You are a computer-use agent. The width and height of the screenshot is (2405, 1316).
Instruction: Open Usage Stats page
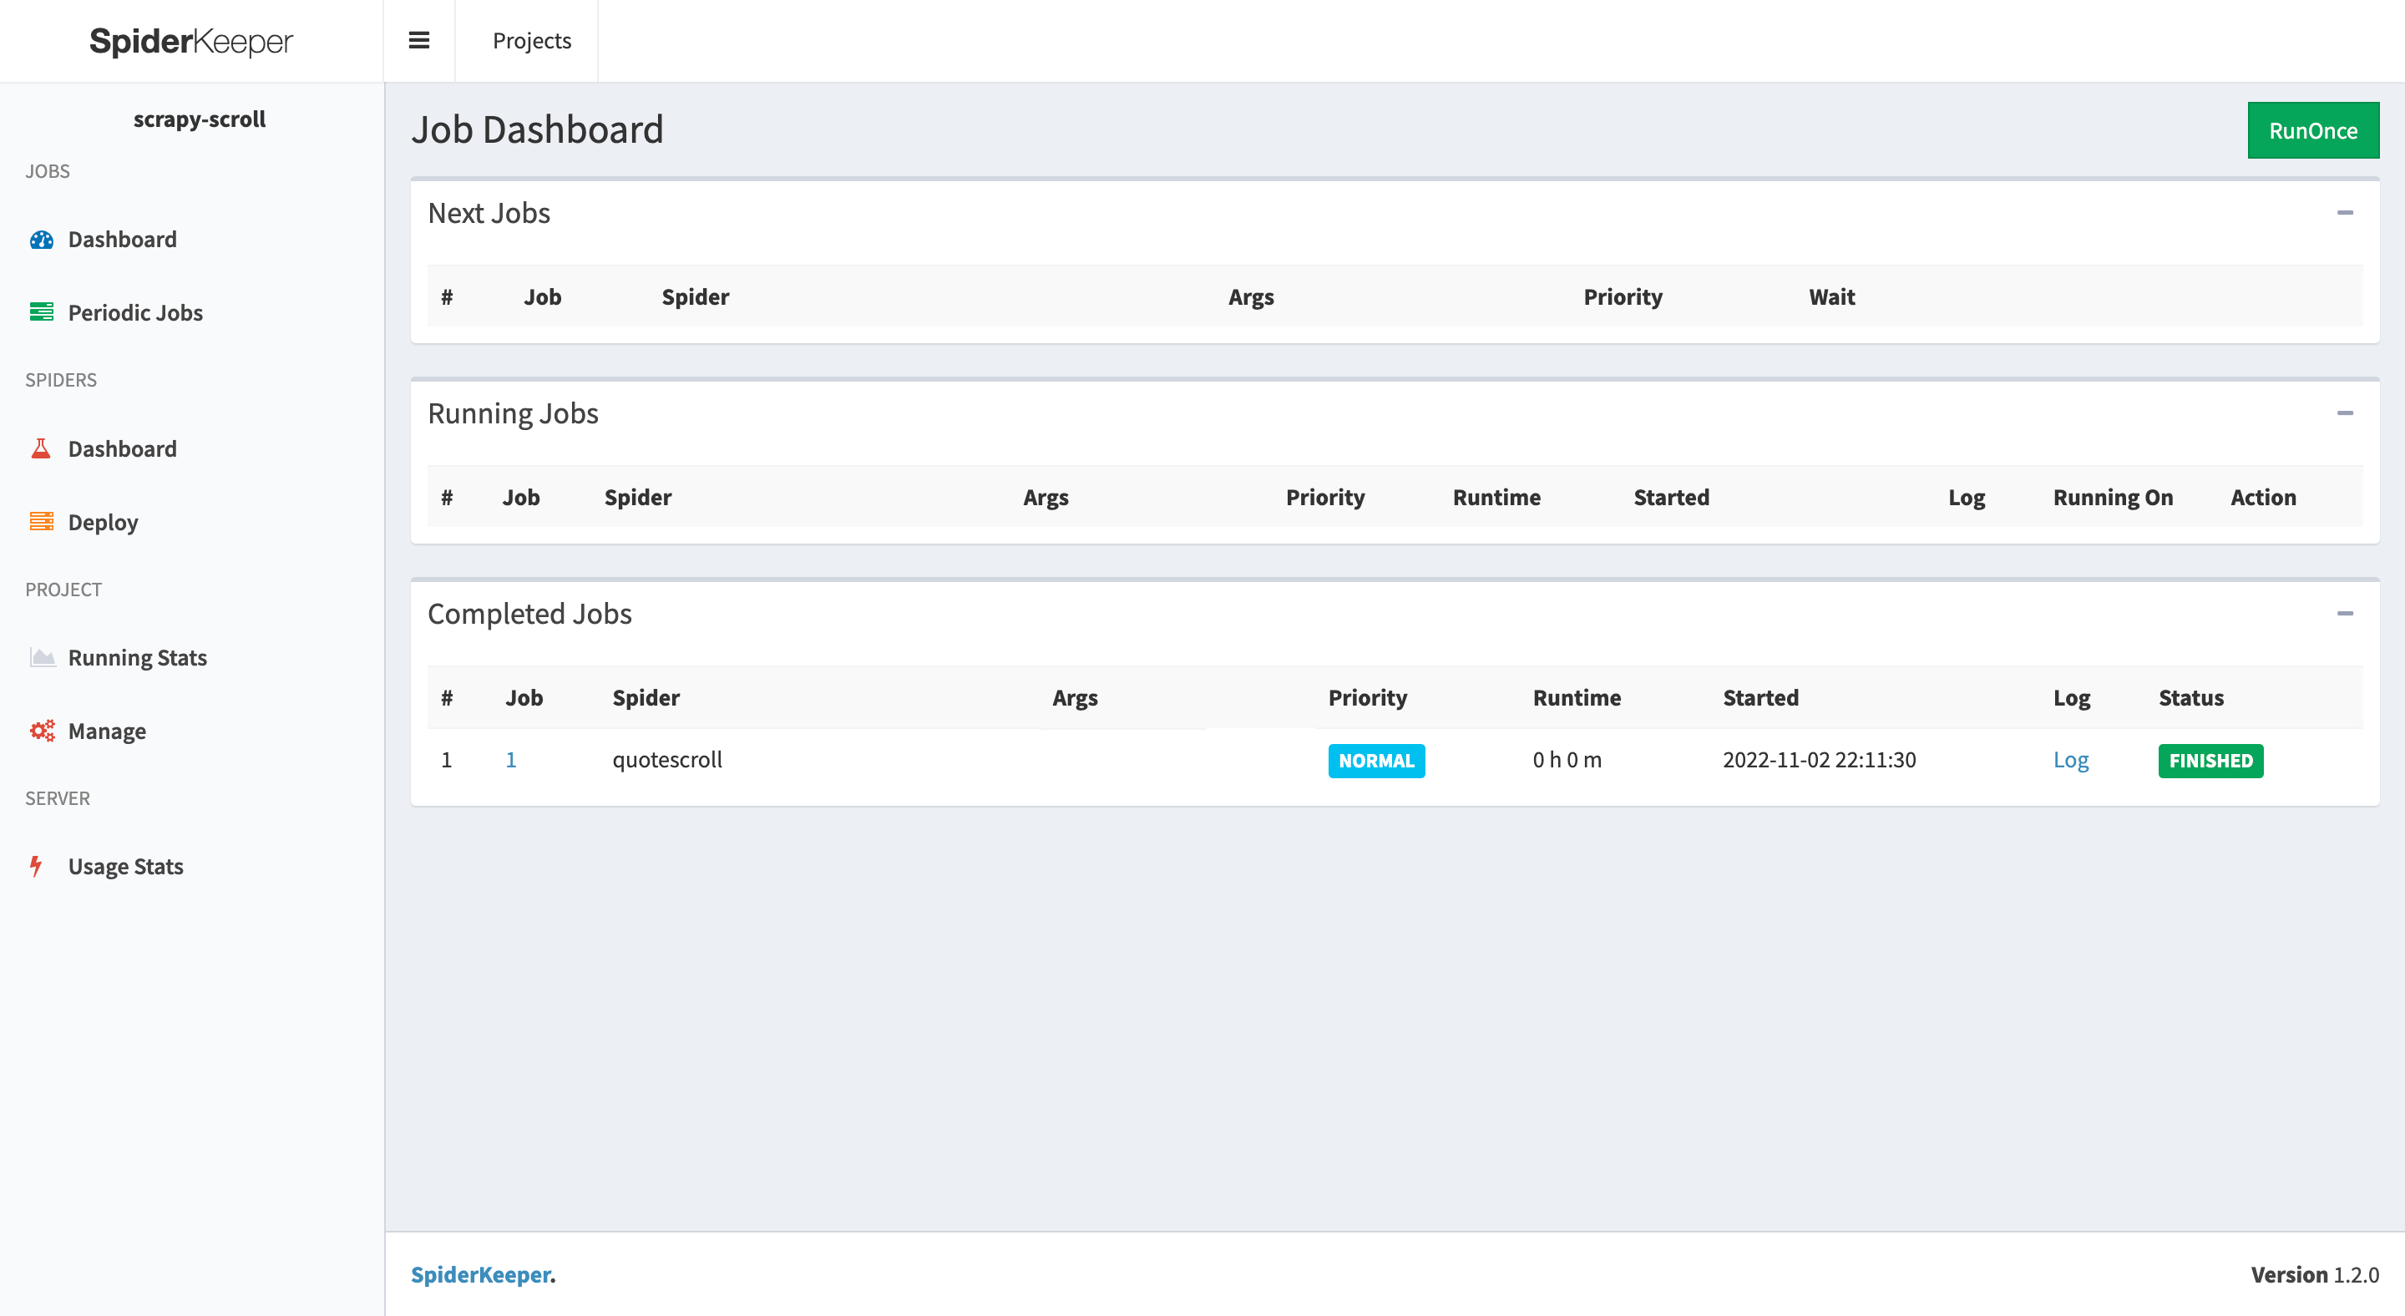(125, 866)
